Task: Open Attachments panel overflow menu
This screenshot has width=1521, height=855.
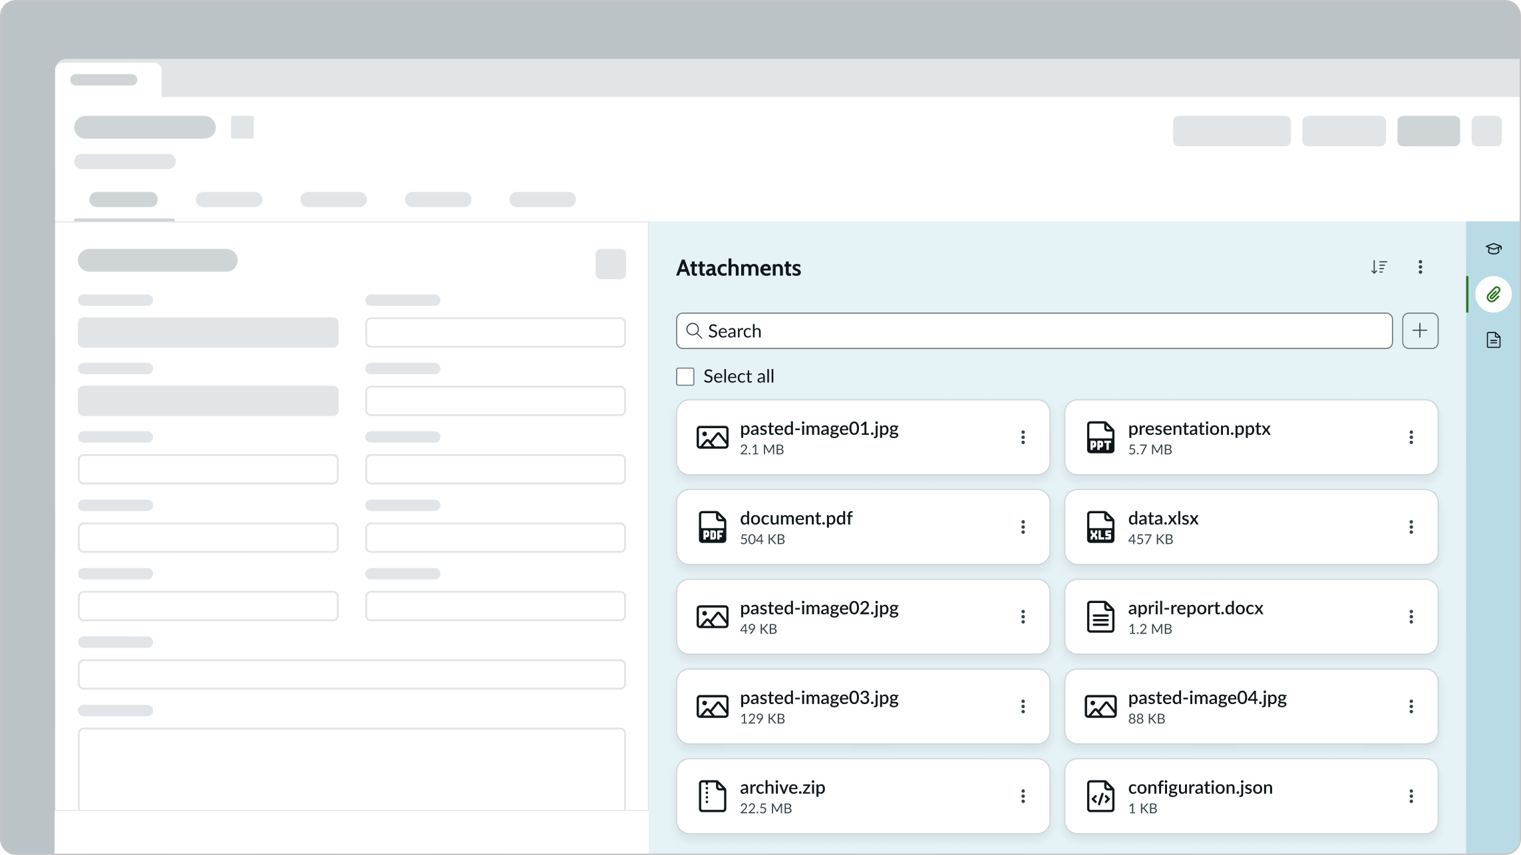Action: pyautogui.click(x=1420, y=267)
